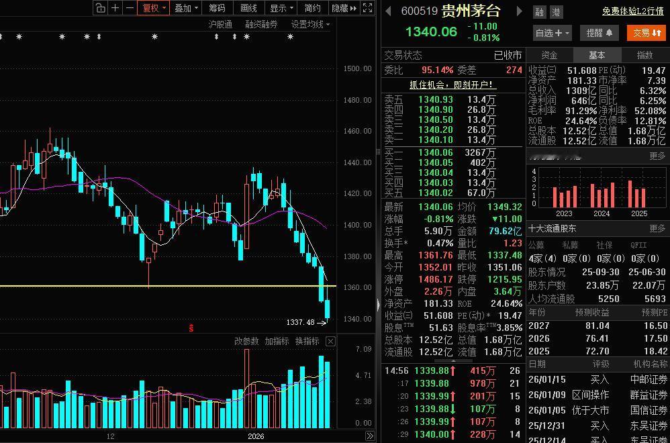Select the yellow horizontal line at 1360

coord(168,286)
